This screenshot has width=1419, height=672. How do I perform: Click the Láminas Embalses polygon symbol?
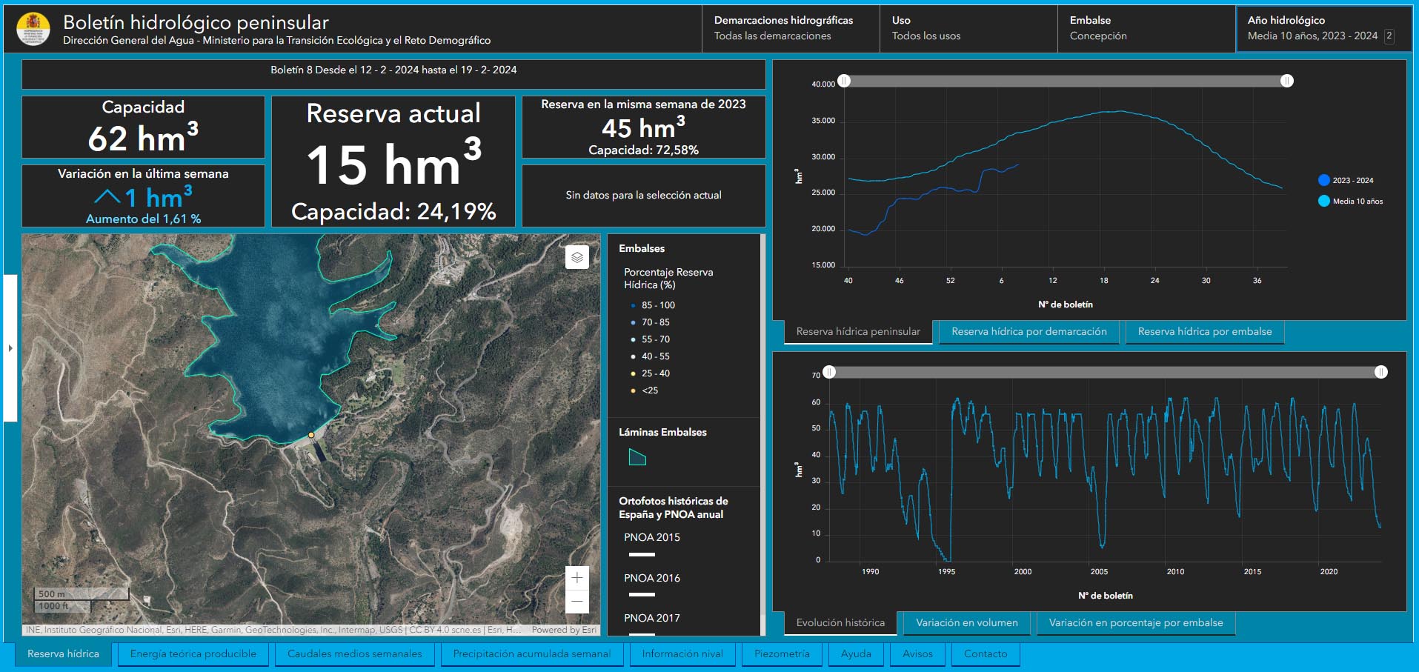click(637, 458)
